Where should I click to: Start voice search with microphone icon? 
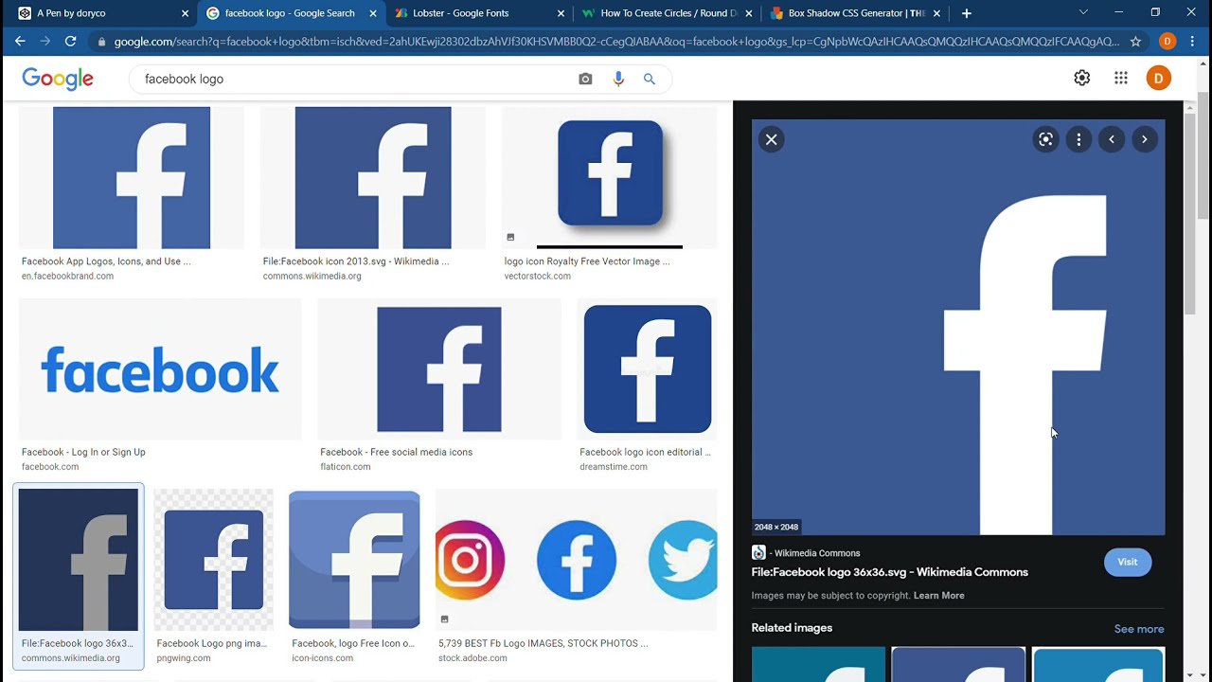click(x=618, y=80)
